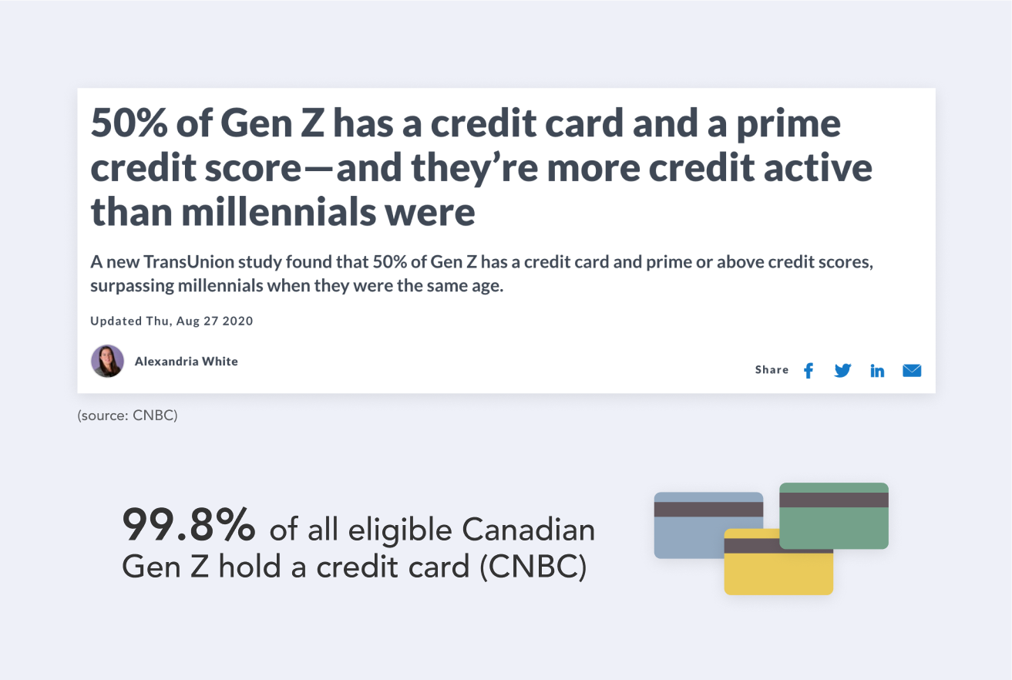Select the green credit card illustration
This screenshot has height=680, width=1012.
[834, 516]
